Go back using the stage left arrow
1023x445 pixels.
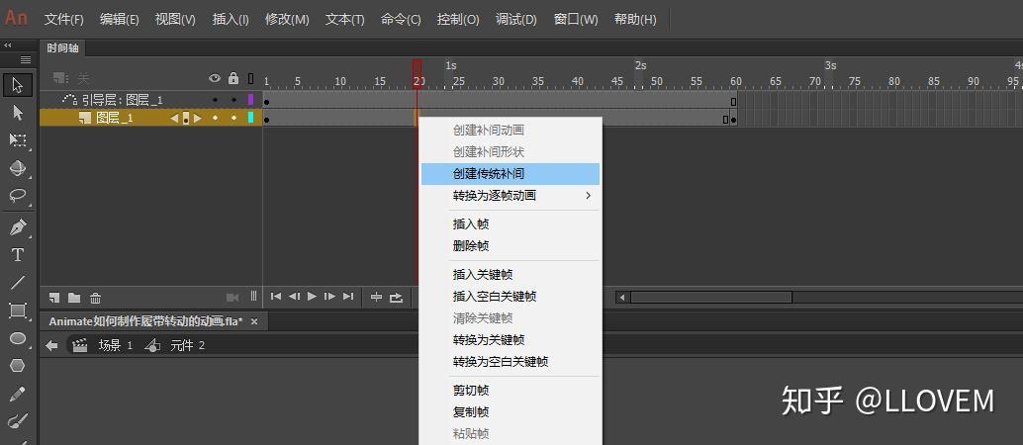52,346
